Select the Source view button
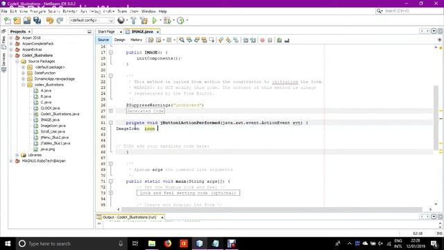The image size is (444, 250). pos(103,40)
